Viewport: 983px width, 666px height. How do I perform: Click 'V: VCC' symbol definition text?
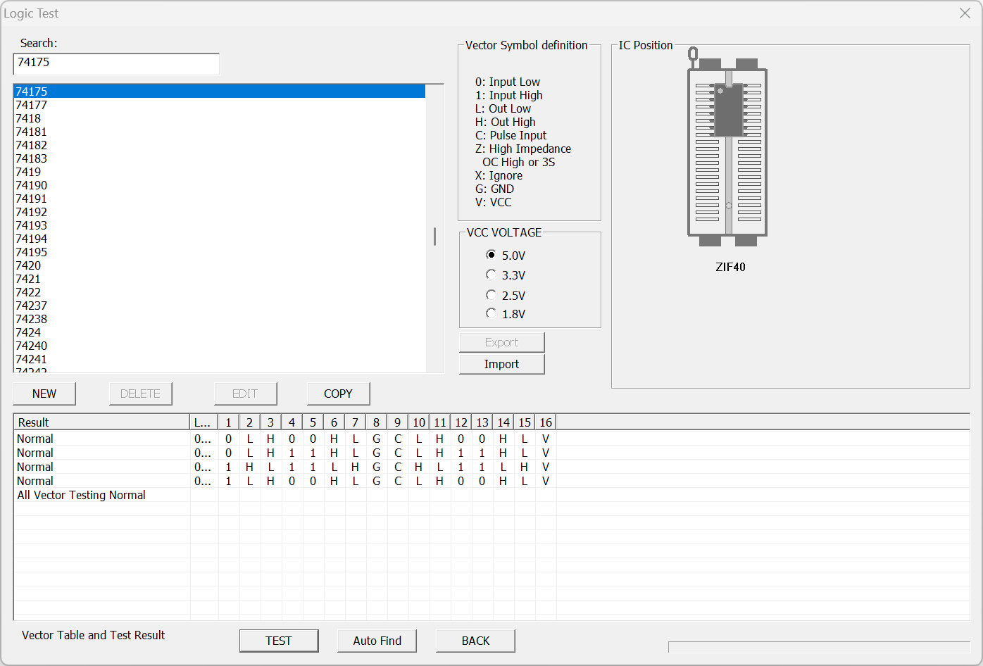494,202
